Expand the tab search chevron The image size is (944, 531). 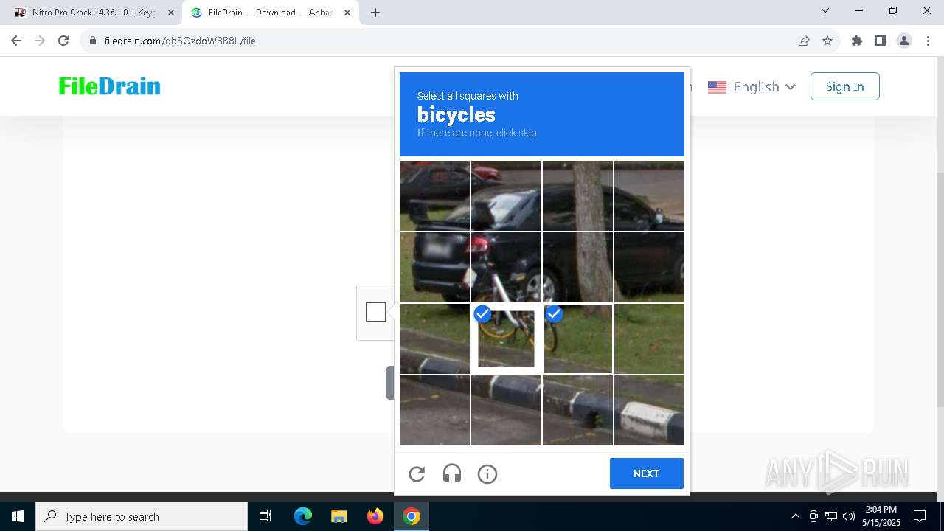[x=825, y=11]
